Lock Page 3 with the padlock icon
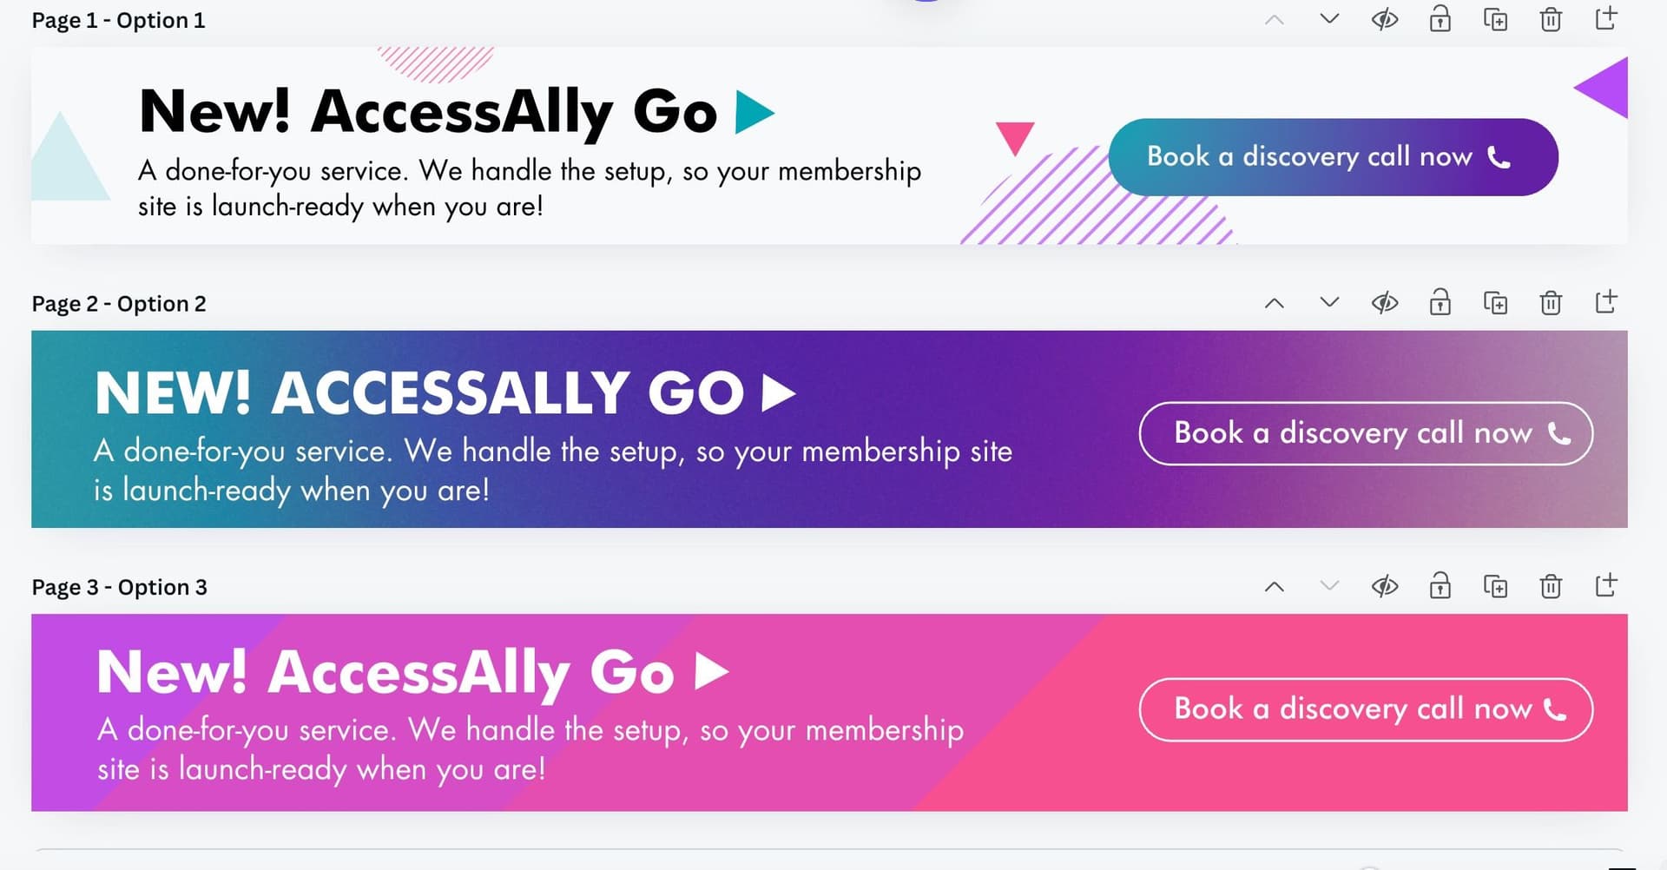Screen dimensions: 1667x870 [1440, 587]
